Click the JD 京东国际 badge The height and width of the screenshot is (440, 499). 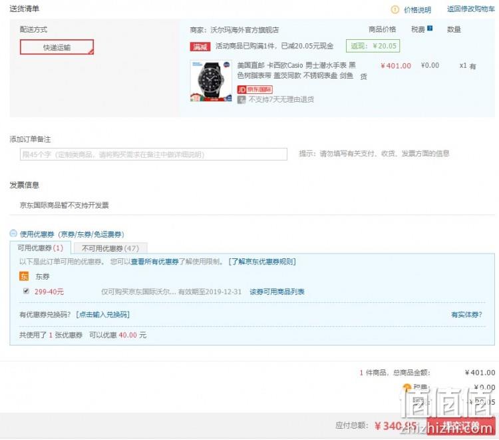click(x=255, y=90)
